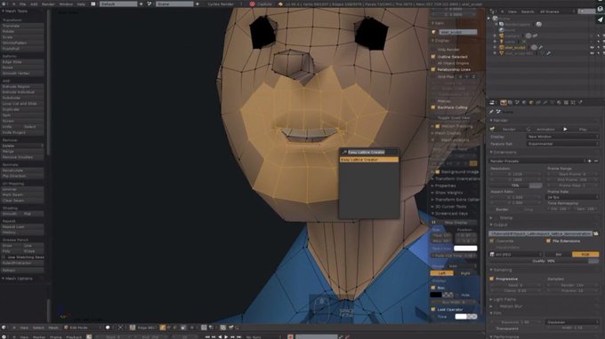Click the World icon in outliner
The width and height of the screenshot is (605, 339).
tap(501, 29)
